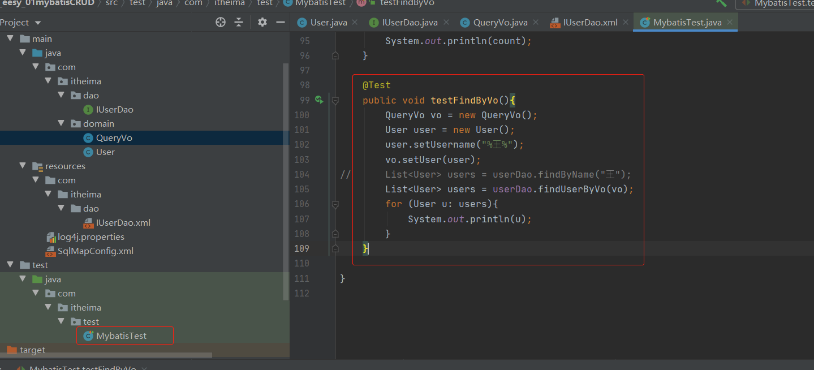
Task: Collapse the green java folder under test
Action: point(23,279)
